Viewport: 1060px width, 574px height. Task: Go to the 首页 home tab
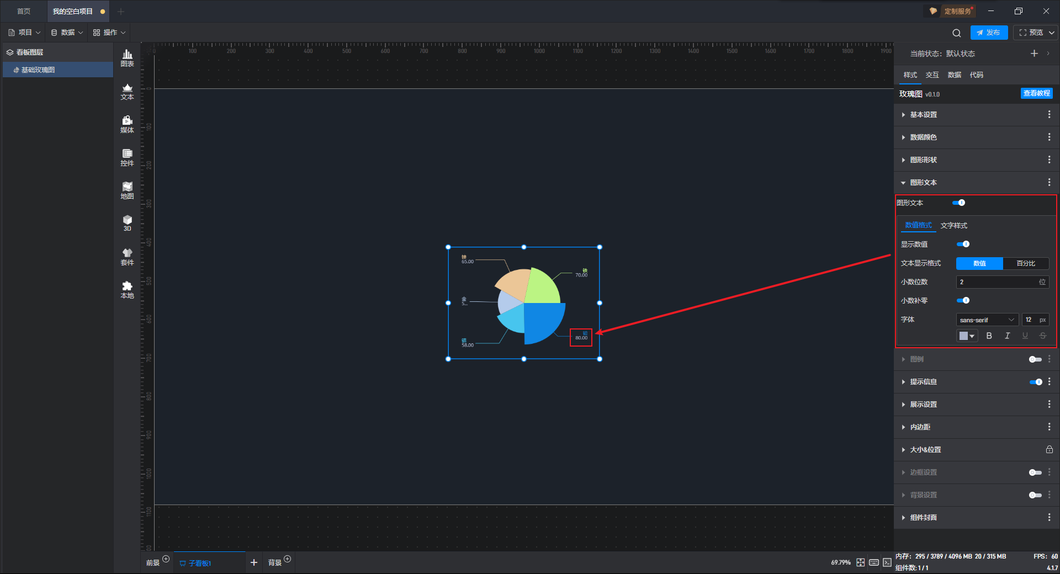[24, 12]
